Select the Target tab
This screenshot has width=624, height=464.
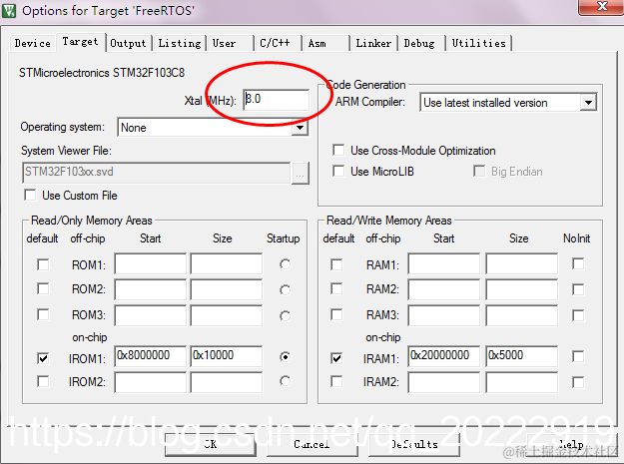click(x=81, y=42)
